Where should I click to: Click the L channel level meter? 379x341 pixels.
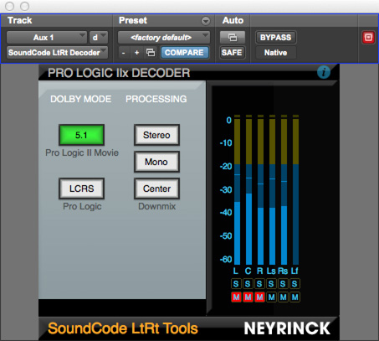click(x=237, y=190)
